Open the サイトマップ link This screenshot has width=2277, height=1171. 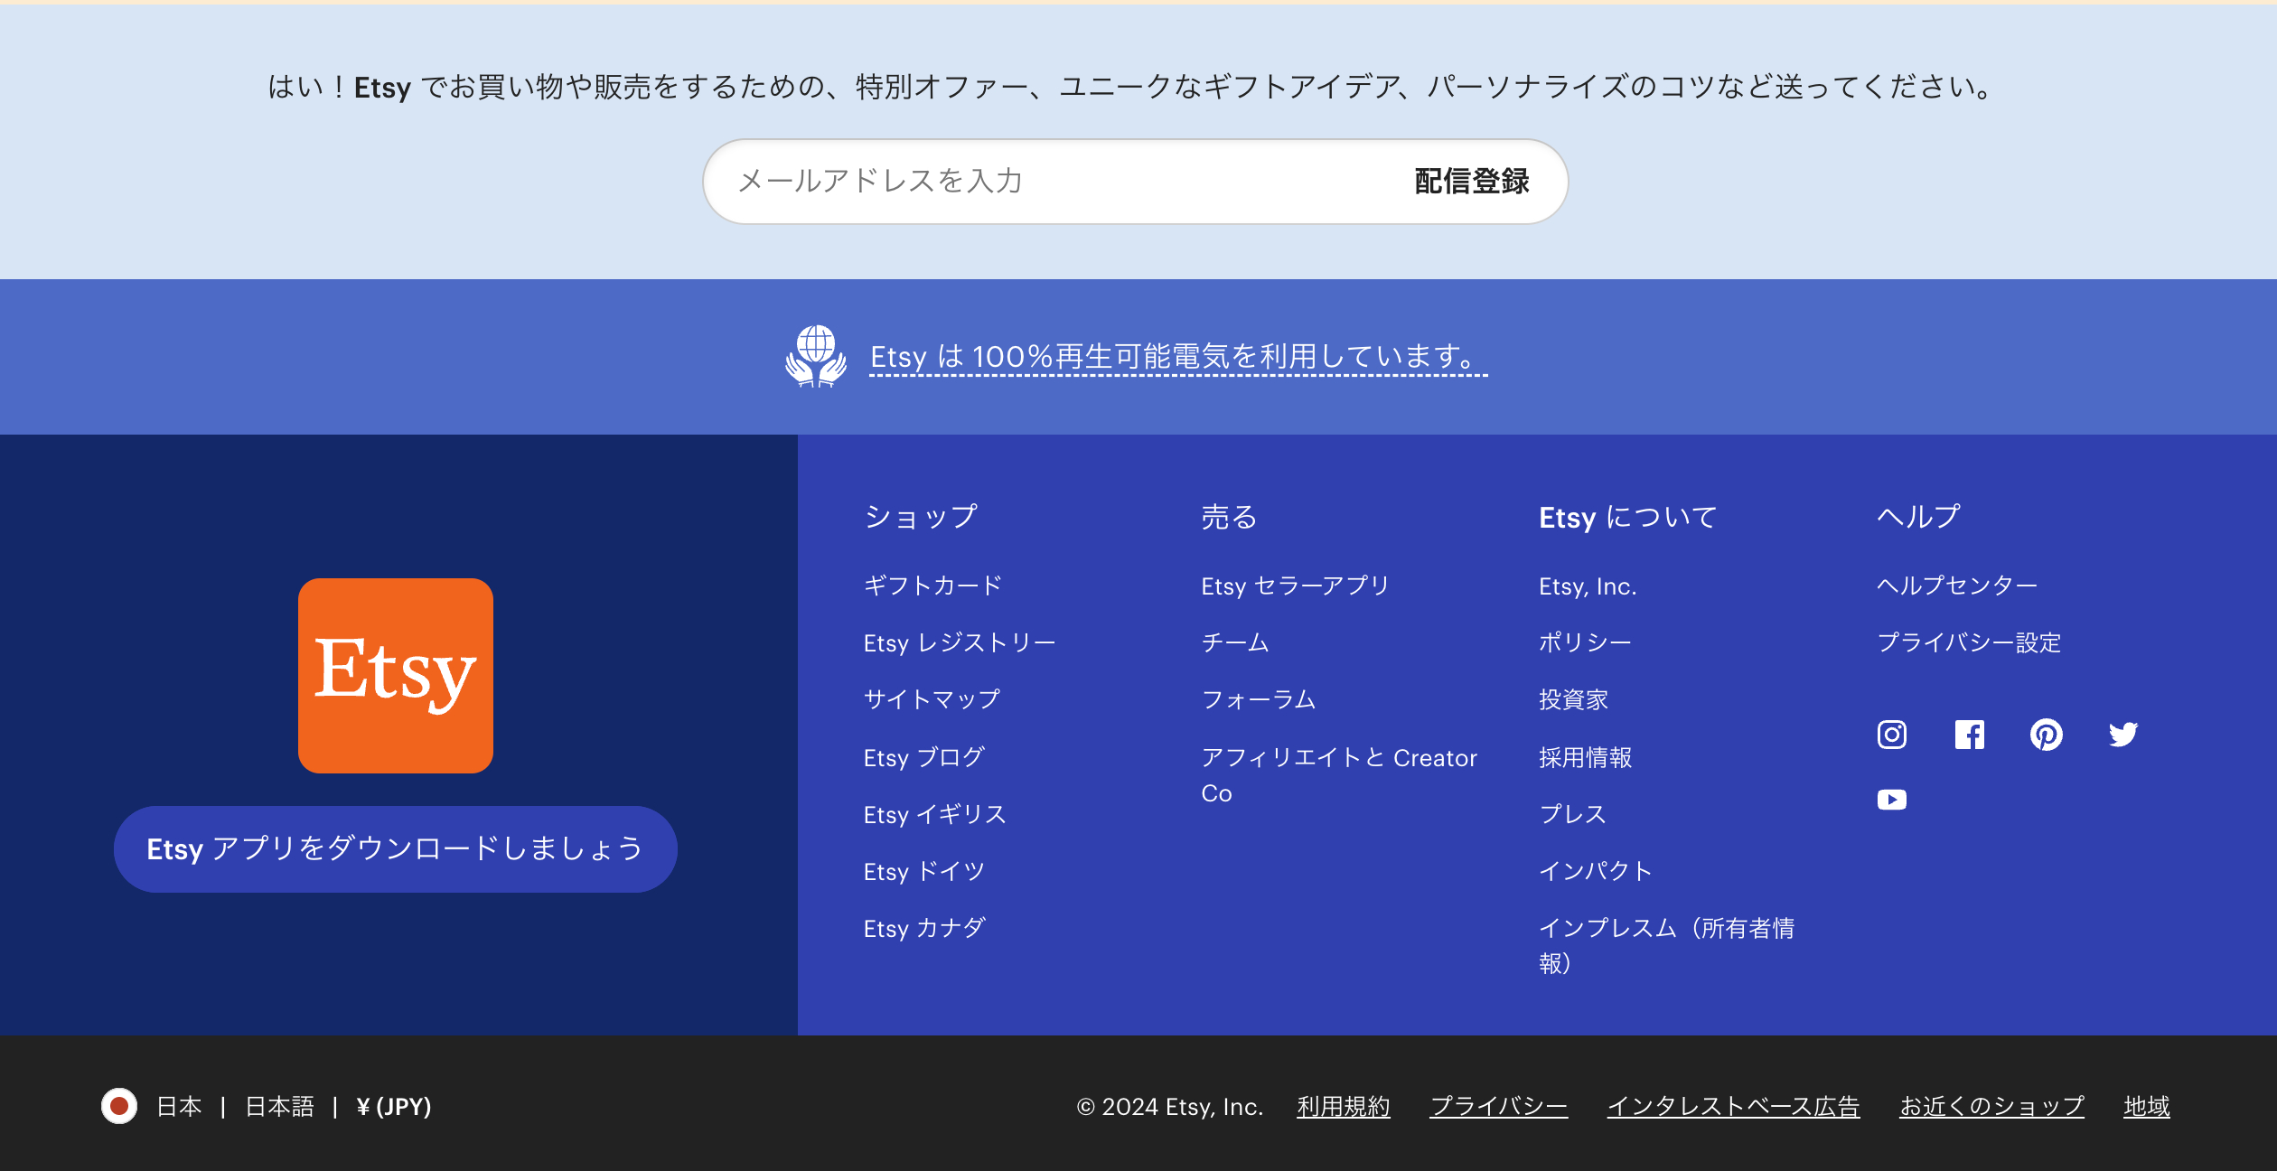click(x=932, y=699)
